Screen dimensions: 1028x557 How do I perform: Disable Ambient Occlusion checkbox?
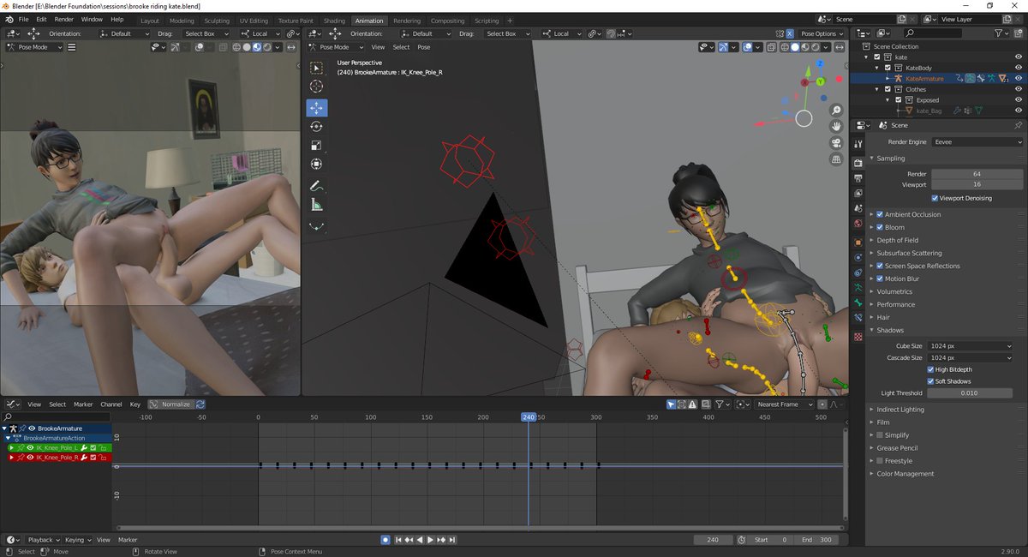point(879,214)
